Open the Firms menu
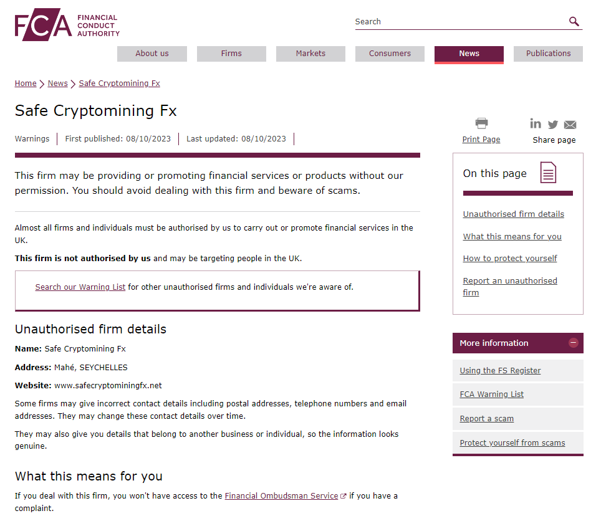This screenshot has height=521, width=601. (x=231, y=54)
